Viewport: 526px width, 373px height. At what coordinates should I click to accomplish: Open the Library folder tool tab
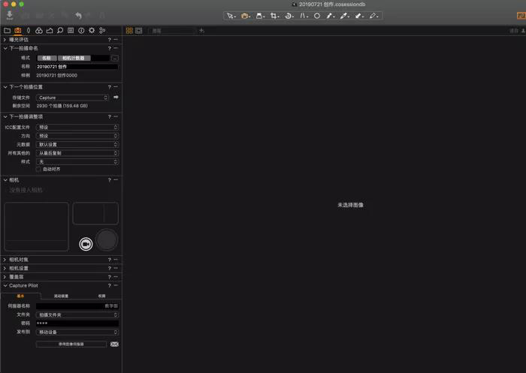[x=7, y=30]
